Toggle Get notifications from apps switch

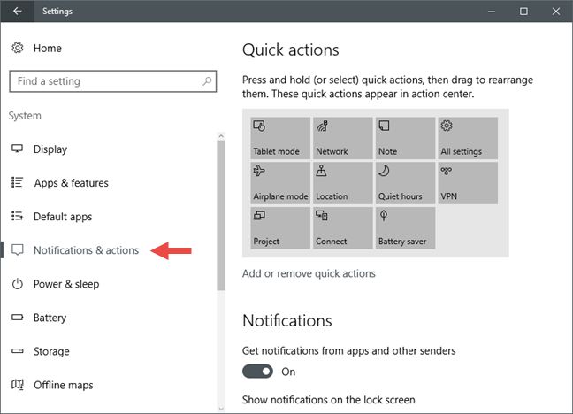(x=257, y=372)
